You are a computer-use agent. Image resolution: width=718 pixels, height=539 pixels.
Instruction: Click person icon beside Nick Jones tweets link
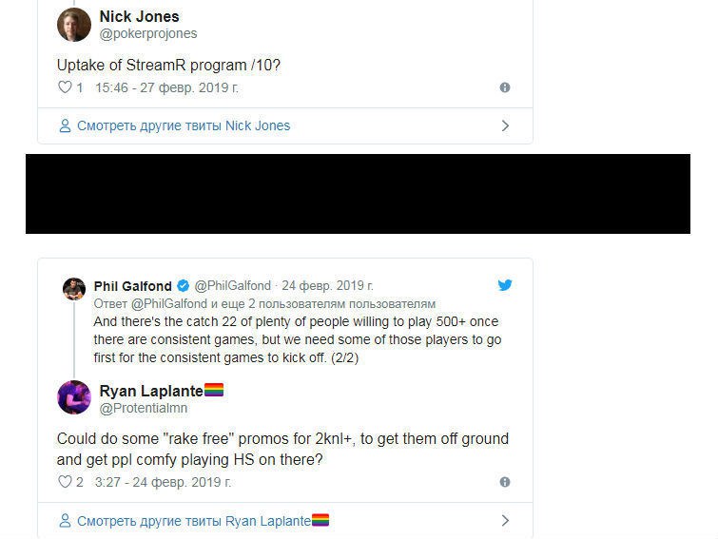pyautogui.click(x=65, y=125)
